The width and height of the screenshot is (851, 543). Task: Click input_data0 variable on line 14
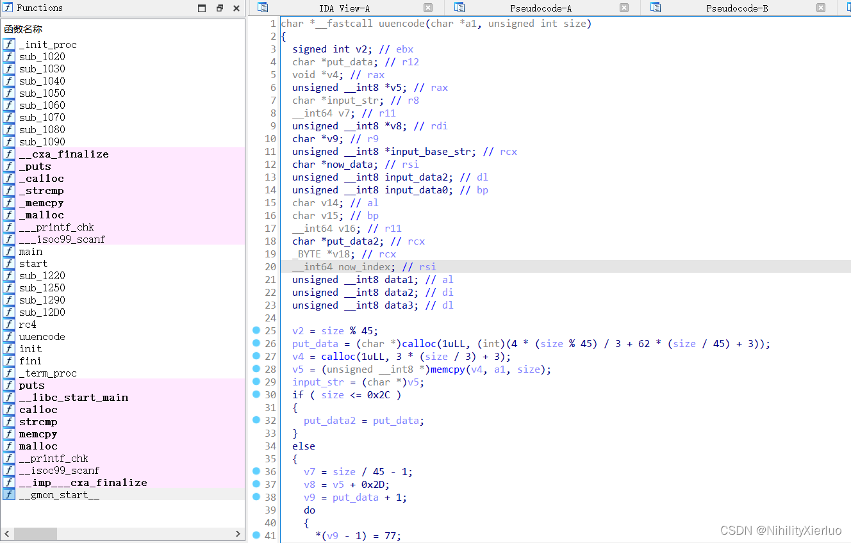pos(417,190)
